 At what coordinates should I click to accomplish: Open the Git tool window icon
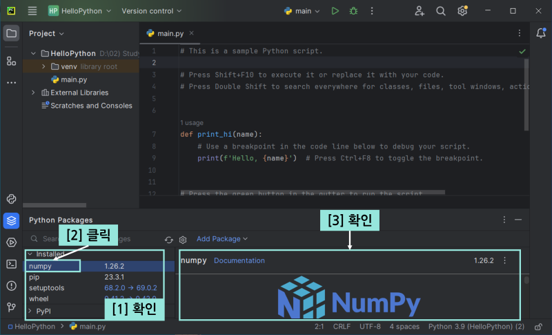pyautogui.click(x=11, y=307)
